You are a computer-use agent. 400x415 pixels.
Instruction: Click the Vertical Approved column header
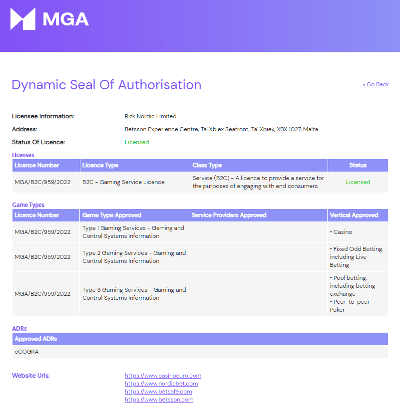358,215
